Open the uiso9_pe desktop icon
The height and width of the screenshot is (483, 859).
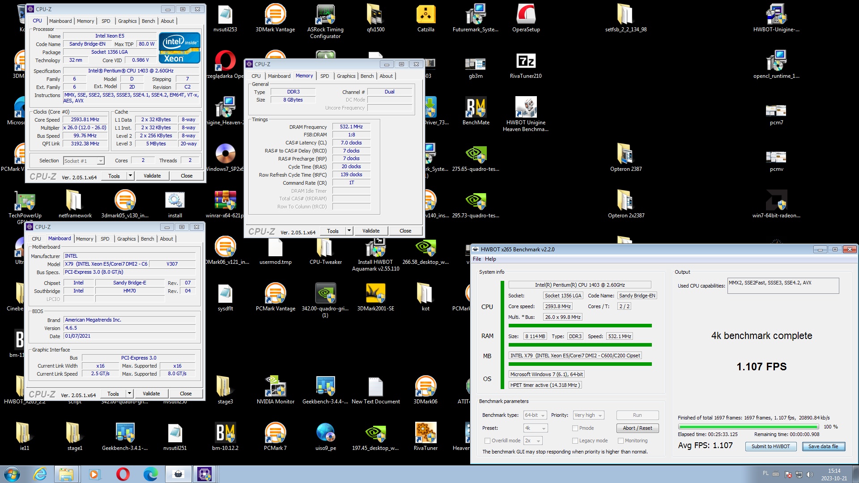coord(325,437)
